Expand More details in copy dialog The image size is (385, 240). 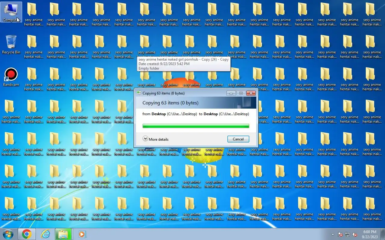(x=156, y=139)
